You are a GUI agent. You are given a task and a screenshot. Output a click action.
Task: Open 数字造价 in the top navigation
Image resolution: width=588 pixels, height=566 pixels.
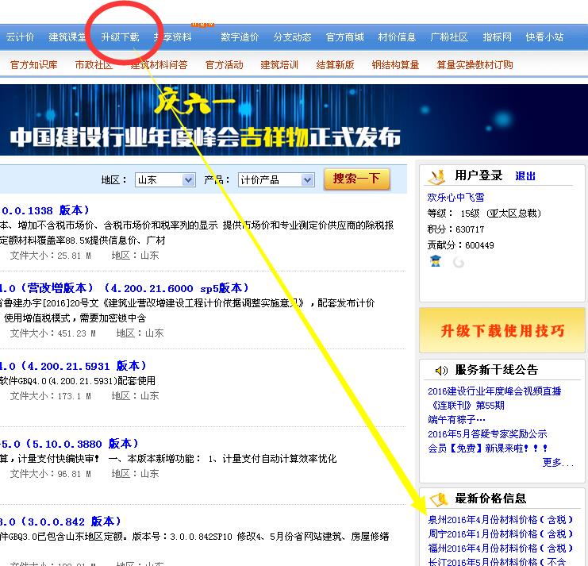[240, 37]
